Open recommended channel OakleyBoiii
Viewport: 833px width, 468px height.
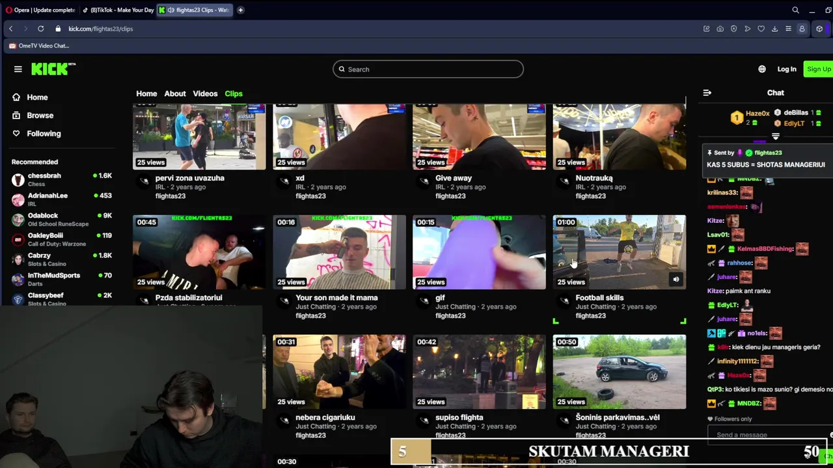(x=62, y=239)
